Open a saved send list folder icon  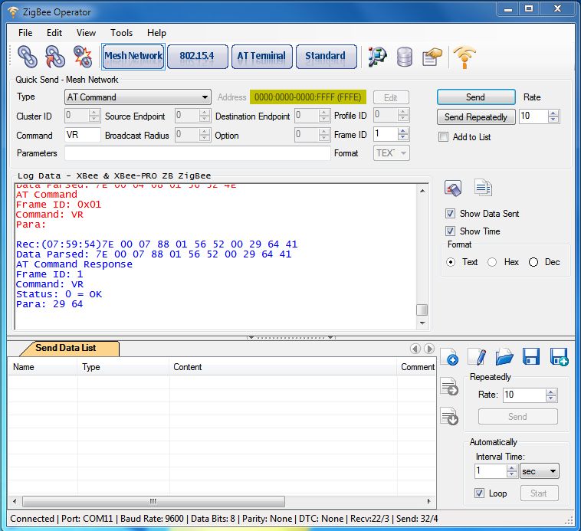tap(504, 357)
